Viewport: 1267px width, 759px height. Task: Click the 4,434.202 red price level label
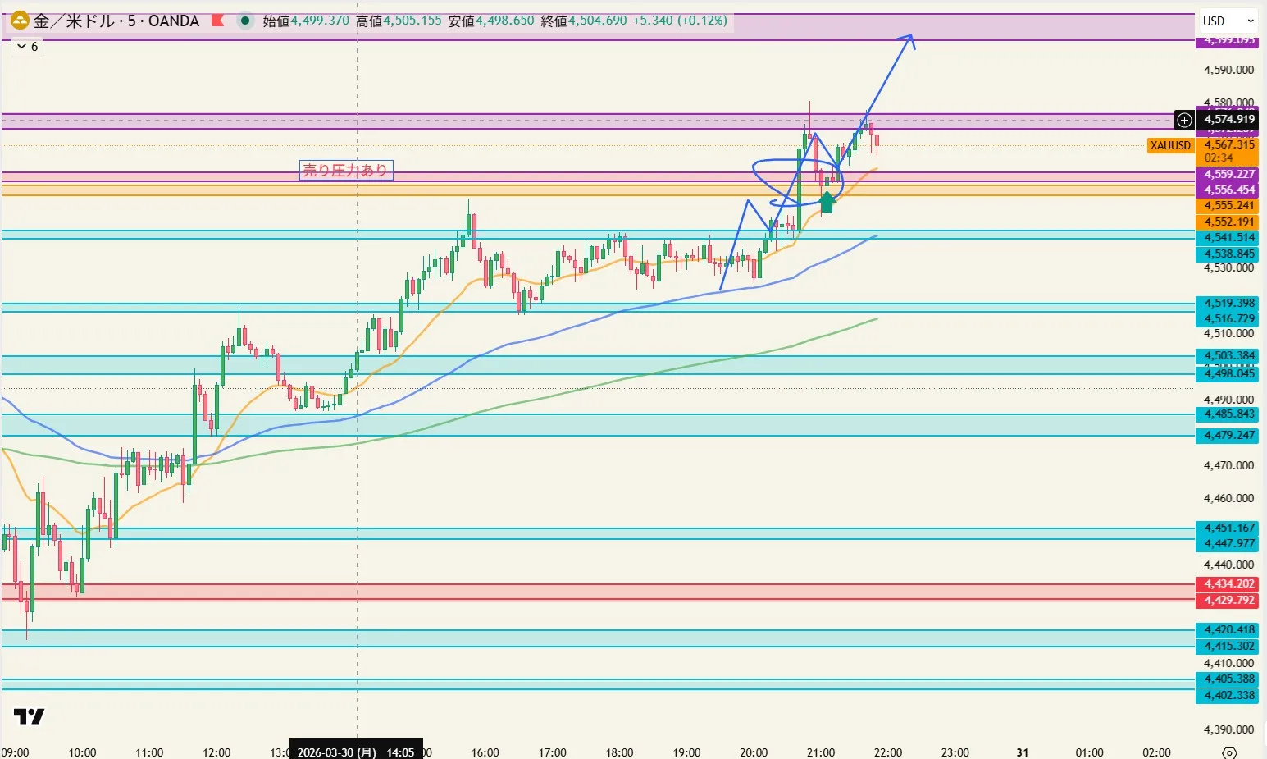1228,583
